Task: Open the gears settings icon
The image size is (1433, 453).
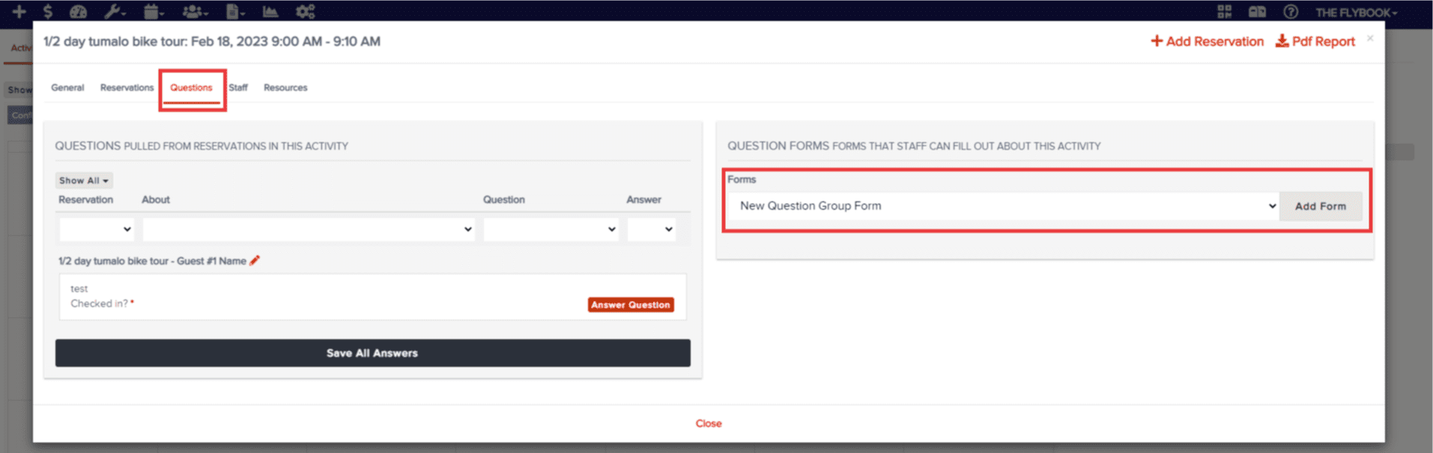Action: [x=305, y=11]
